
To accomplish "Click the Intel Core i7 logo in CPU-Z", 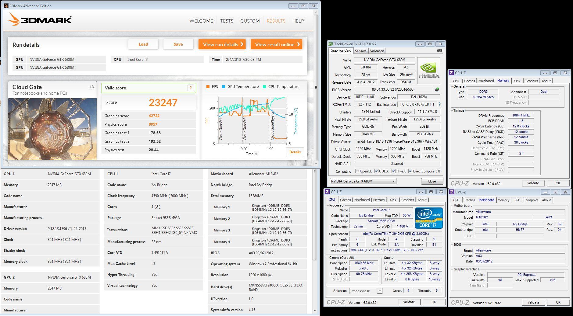I will [429, 218].
